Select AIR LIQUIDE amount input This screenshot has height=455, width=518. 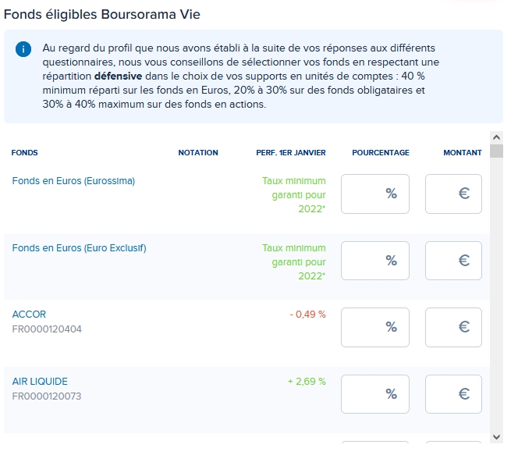(x=453, y=394)
